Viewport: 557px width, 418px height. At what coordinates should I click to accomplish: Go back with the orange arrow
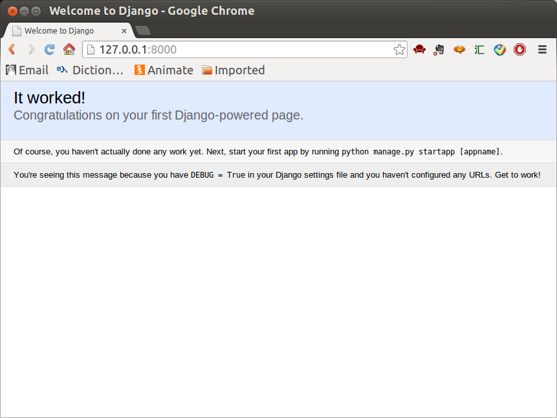click(x=12, y=49)
